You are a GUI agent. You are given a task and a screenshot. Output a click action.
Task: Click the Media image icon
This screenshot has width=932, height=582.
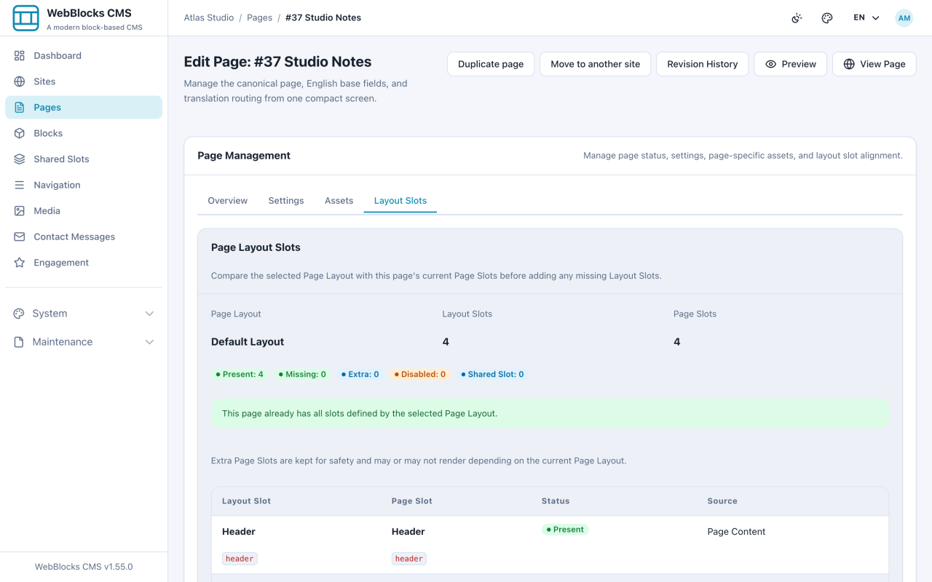point(20,211)
